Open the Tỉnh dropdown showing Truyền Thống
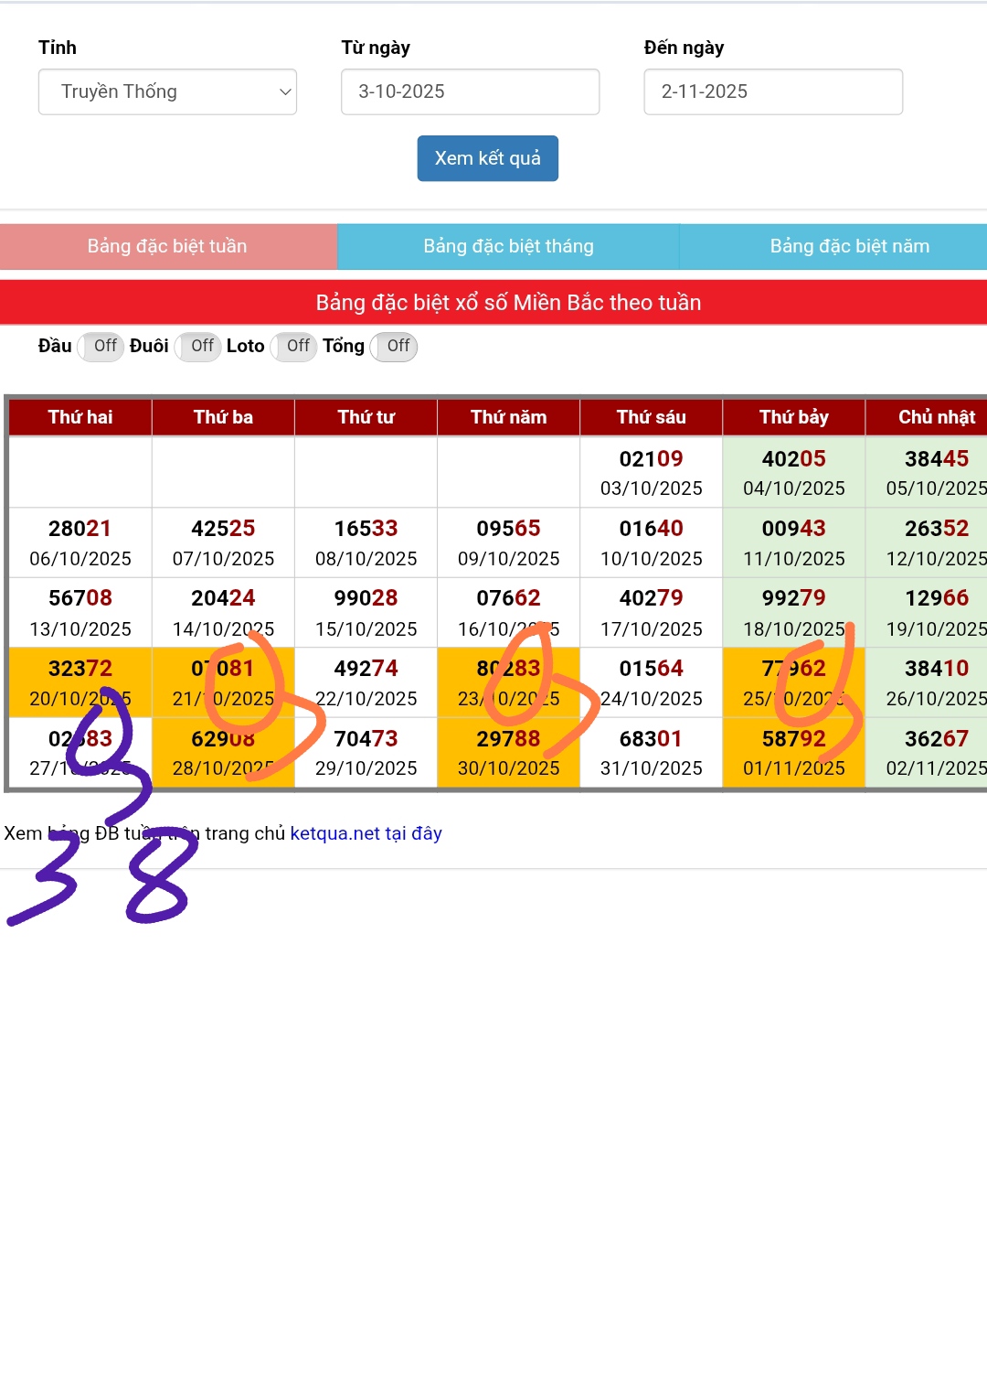 167,91
